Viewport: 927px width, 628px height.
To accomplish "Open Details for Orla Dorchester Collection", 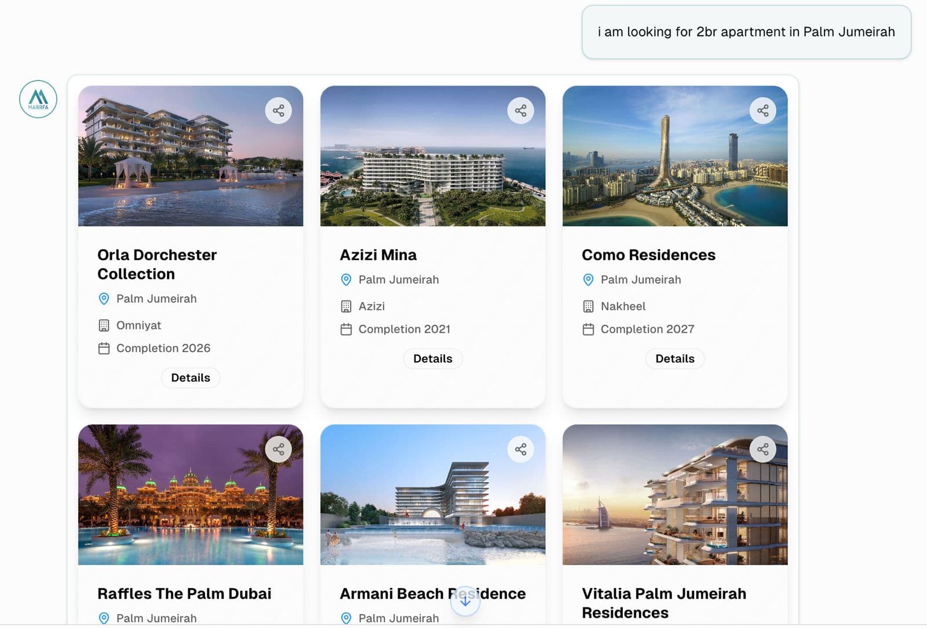I will click(x=190, y=377).
